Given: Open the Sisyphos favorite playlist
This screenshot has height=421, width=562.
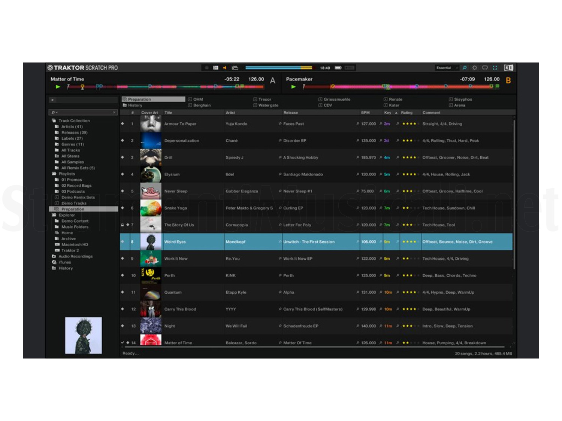Looking at the screenshot, I should pos(461,99).
